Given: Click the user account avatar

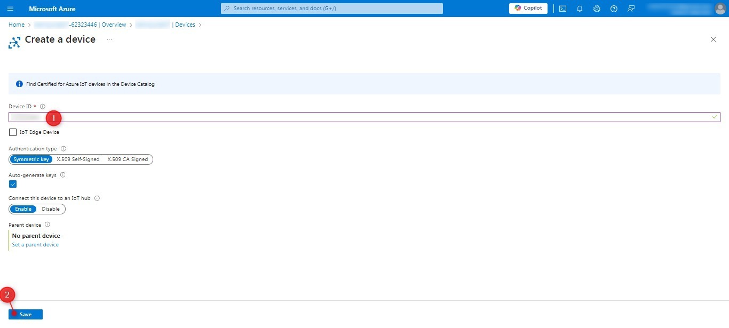Looking at the screenshot, I should point(720,9).
